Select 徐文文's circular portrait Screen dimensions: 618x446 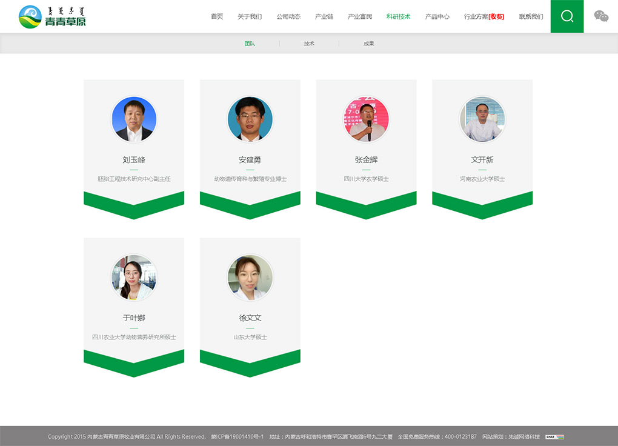[x=250, y=277]
